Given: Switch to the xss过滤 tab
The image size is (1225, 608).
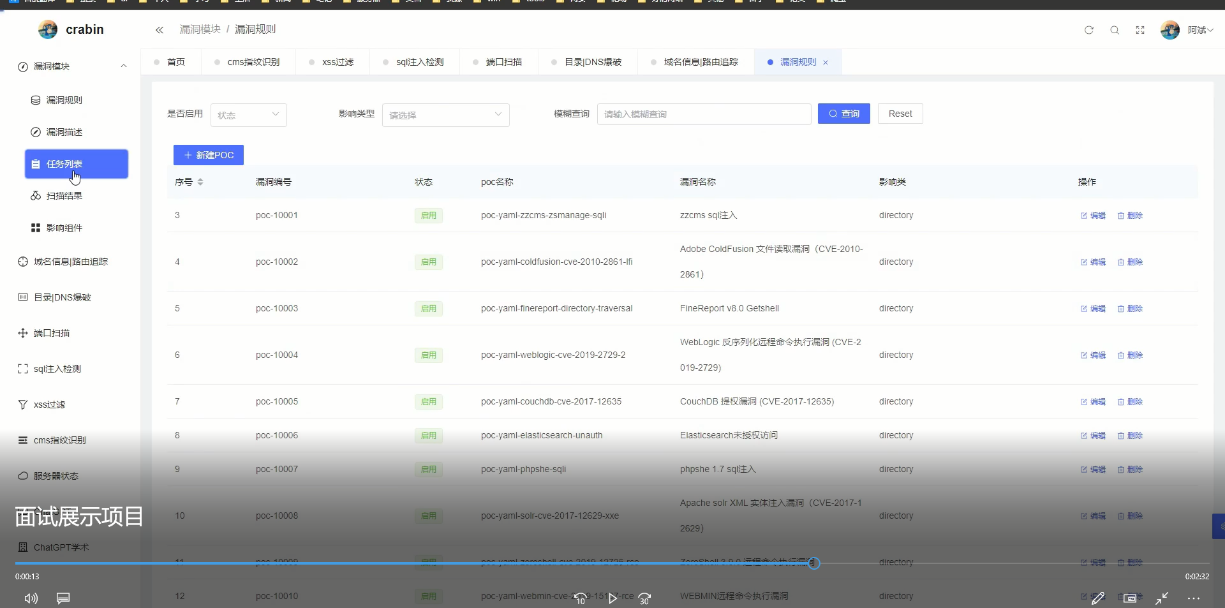Looking at the screenshot, I should (332, 62).
